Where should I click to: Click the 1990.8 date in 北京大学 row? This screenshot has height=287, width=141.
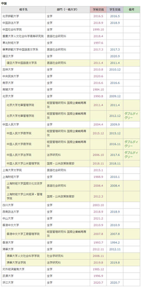[x=98, y=96]
